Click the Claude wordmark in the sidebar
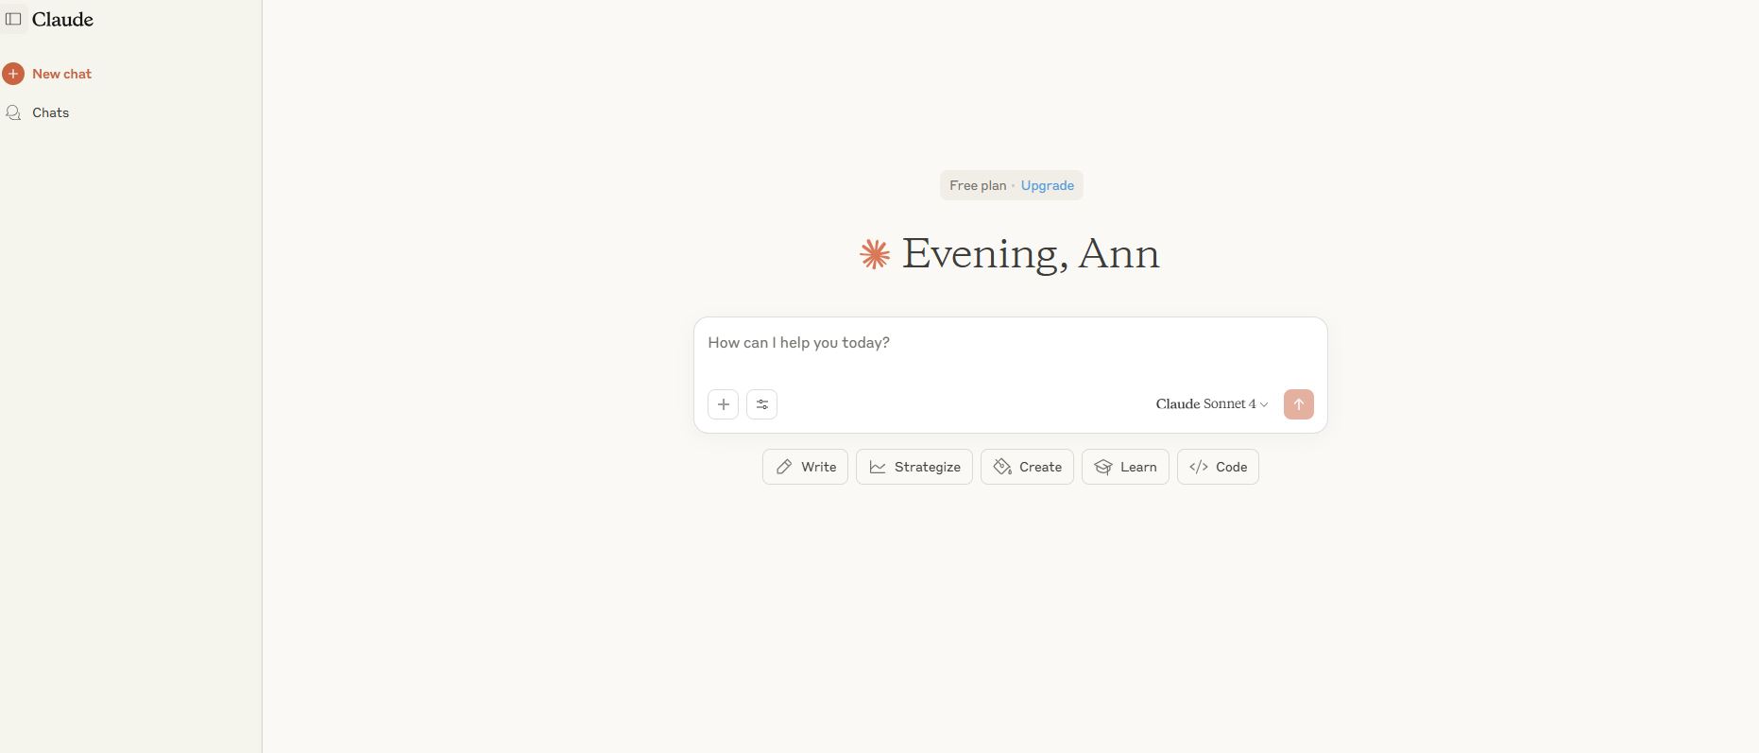 pos(62,19)
